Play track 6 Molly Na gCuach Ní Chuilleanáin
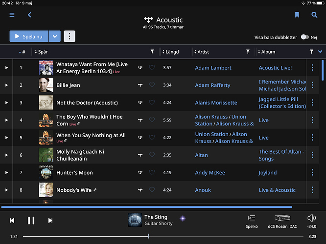This screenshot has width=326, height=244. pyautogui.click(x=6, y=155)
